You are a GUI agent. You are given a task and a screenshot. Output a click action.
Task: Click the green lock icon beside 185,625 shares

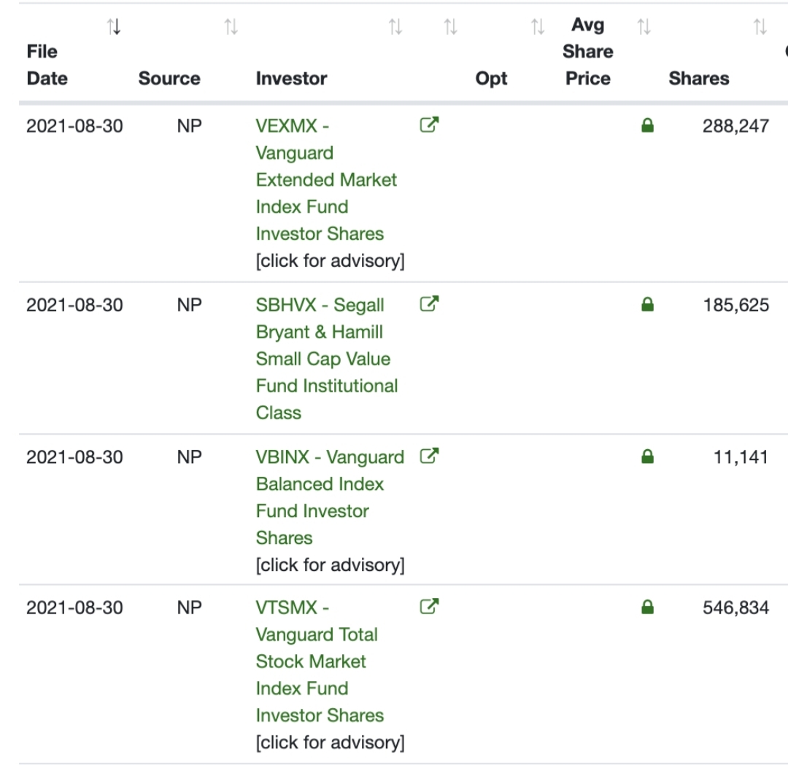[x=647, y=304]
